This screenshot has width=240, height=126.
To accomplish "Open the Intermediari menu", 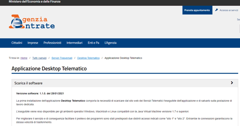I will (74, 43).
